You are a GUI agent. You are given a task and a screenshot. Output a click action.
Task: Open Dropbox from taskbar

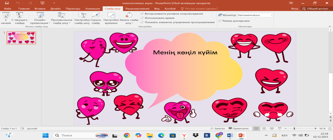coord(195,135)
